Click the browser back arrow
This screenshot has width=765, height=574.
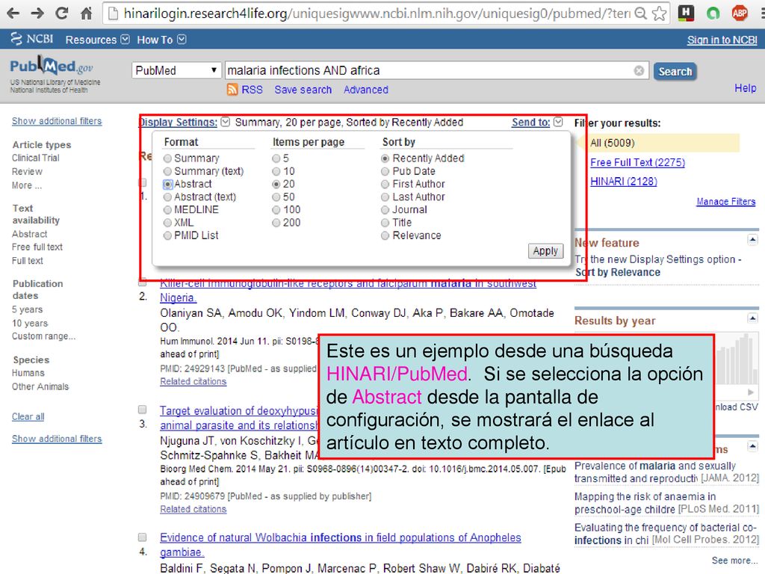pyautogui.click(x=13, y=13)
